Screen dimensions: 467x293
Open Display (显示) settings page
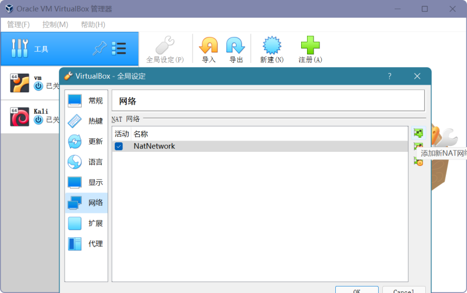point(86,182)
